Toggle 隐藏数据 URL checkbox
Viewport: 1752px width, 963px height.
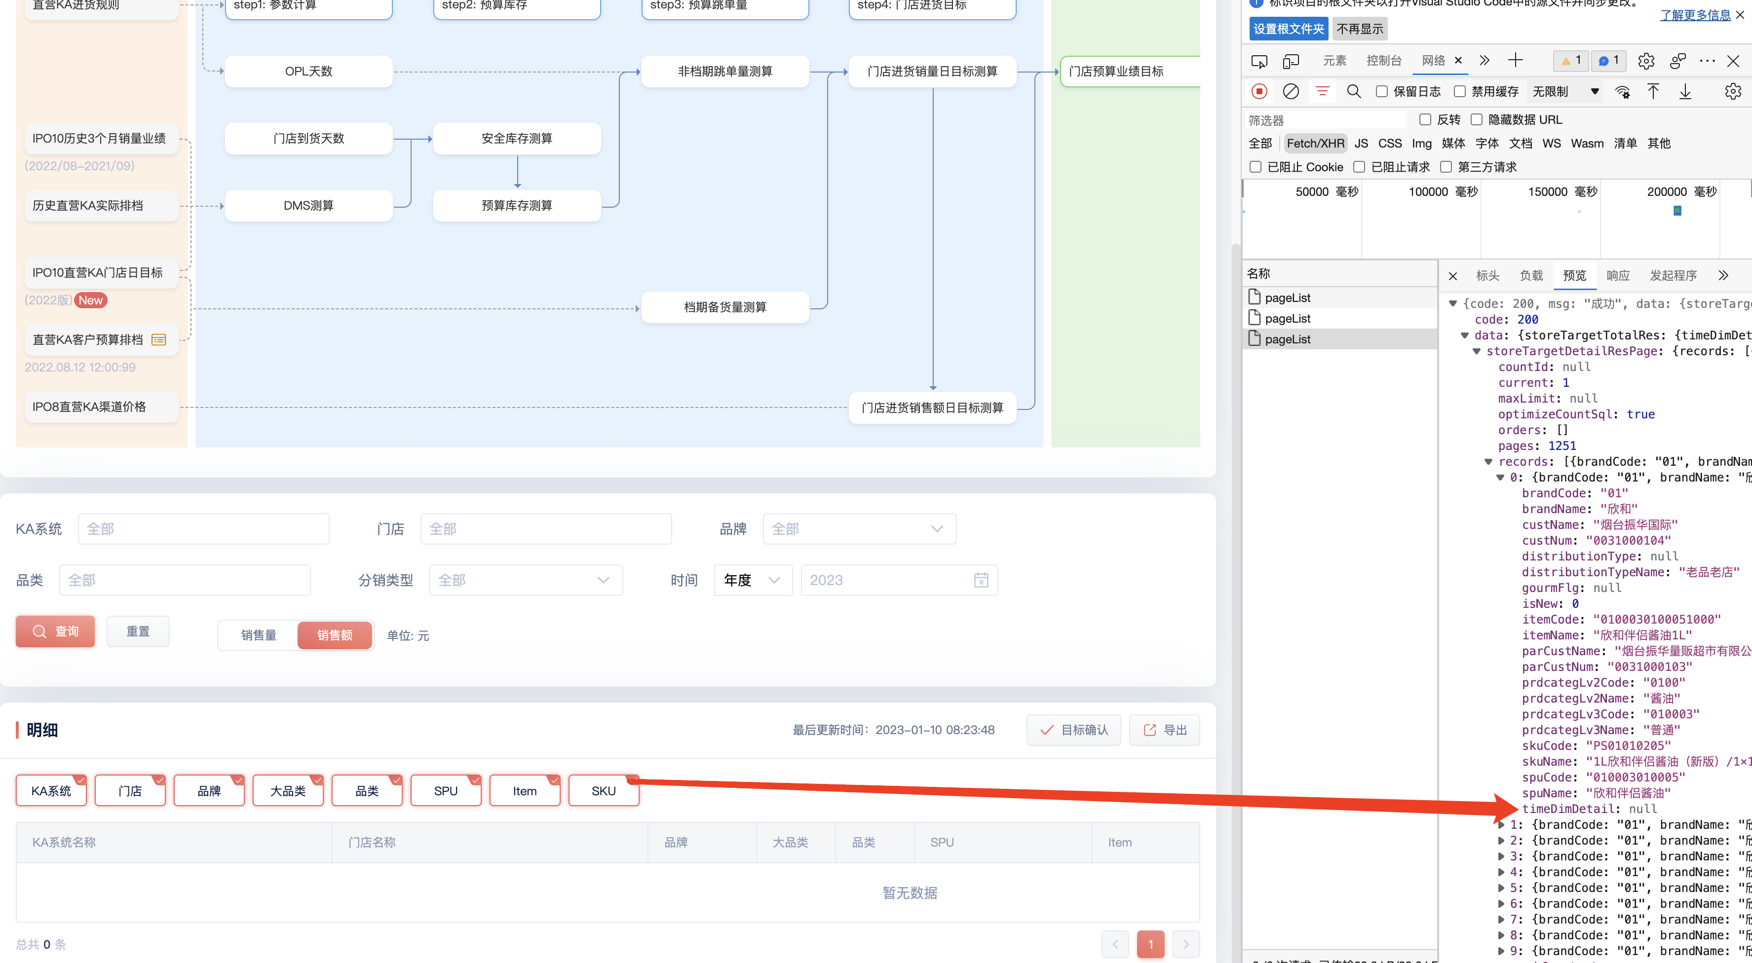tap(1477, 120)
